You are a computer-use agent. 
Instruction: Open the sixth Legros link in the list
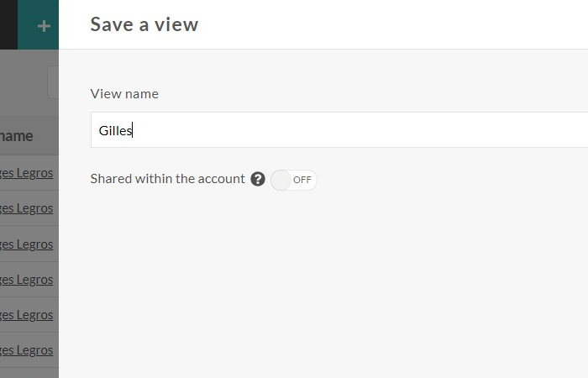pos(27,350)
